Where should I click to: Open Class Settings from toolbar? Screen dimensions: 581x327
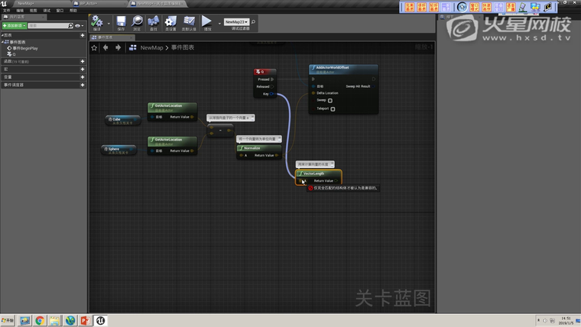point(170,22)
